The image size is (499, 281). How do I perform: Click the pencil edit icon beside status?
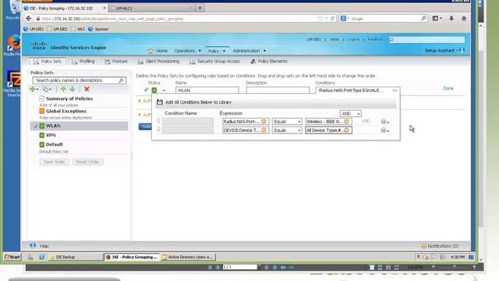(146, 91)
